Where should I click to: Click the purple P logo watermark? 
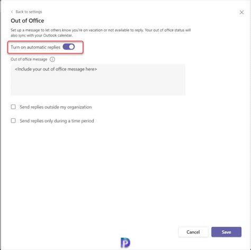pos(125,243)
